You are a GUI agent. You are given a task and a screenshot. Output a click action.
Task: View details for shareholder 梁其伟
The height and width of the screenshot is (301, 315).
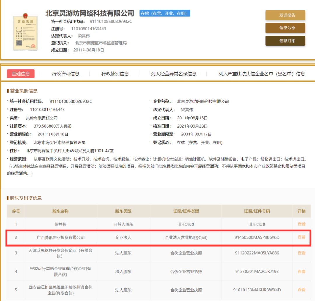point(301,224)
